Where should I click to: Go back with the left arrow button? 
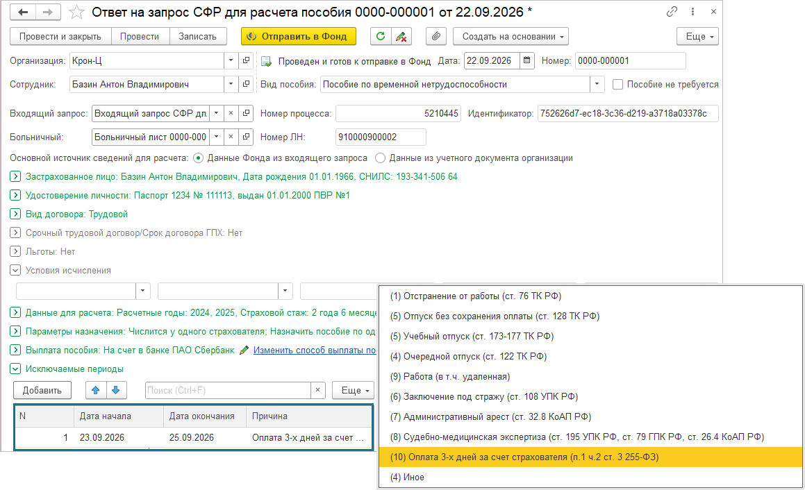pyautogui.click(x=23, y=12)
